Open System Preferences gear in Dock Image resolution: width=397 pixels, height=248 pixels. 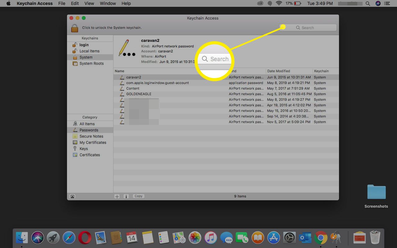pos(289,238)
